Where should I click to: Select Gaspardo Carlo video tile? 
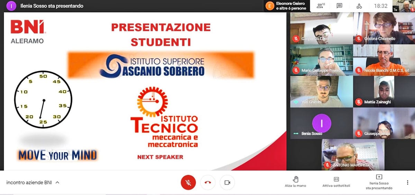click(321, 28)
